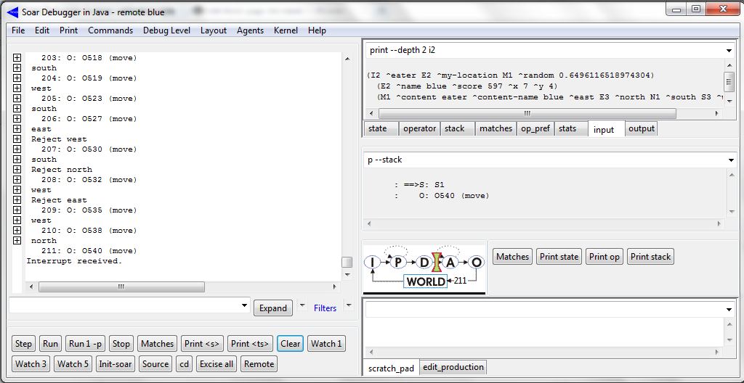The height and width of the screenshot is (383, 744).
Task: Click the trace window horizontal scrollbar thumb
Action: (x=121, y=287)
